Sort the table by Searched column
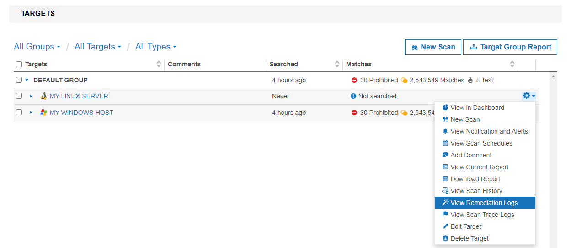 (x=337, y=65)
